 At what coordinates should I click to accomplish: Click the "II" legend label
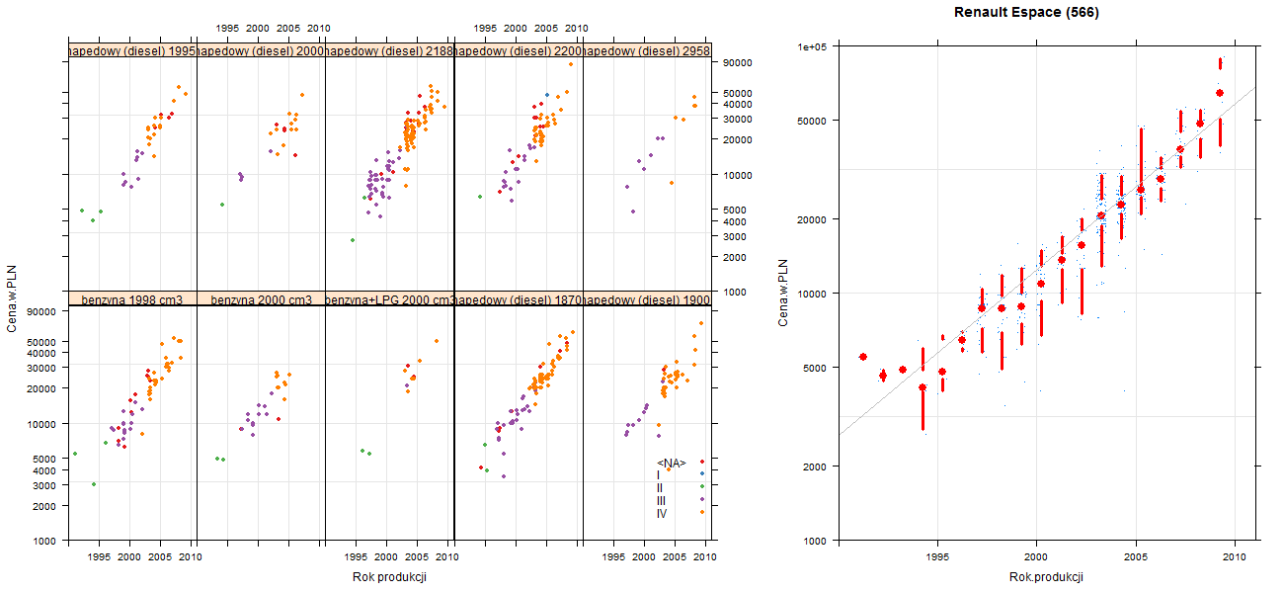[660, 488]
